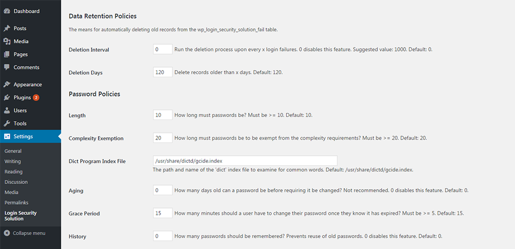Focus the Deletion Interval input field
Viewport: 515px width, 249px height.
[163, 49]
